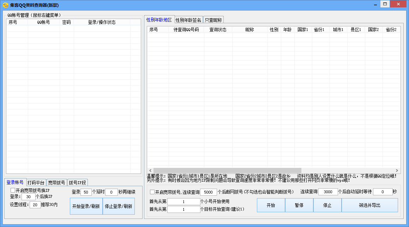This screenshot has height=227, width=409.
Task: Click 筛选并导出 button
Action: (369, 205)
